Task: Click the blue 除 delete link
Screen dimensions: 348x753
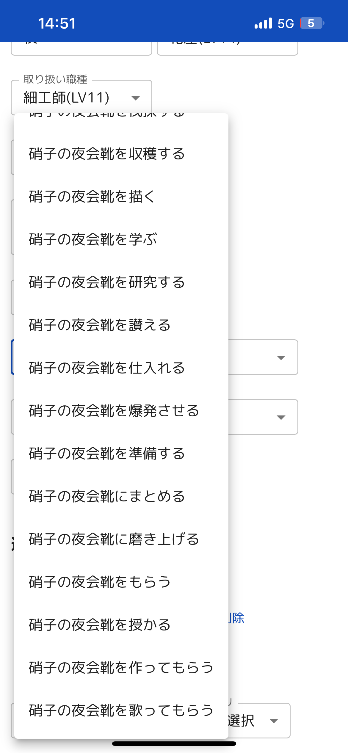Action: pyautogui.click(x=237, y=618)
